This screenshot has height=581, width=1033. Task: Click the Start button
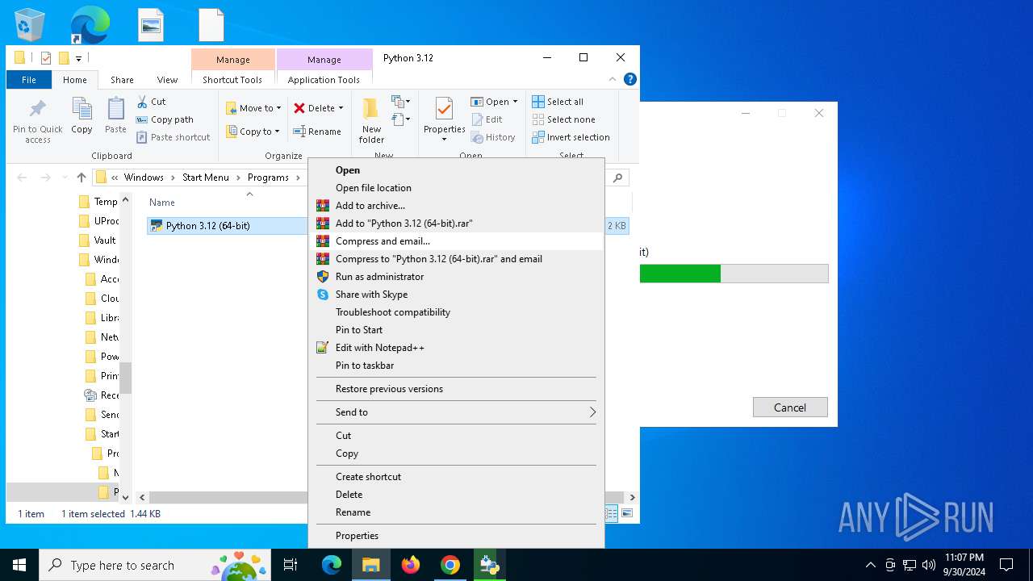tap(19, 565)
